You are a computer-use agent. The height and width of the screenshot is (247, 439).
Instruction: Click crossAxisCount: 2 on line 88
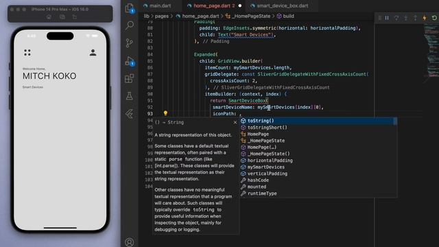[x=233, y=81]
